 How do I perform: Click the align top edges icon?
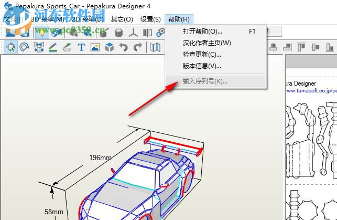pyautogui.click(x=301, y=47)
